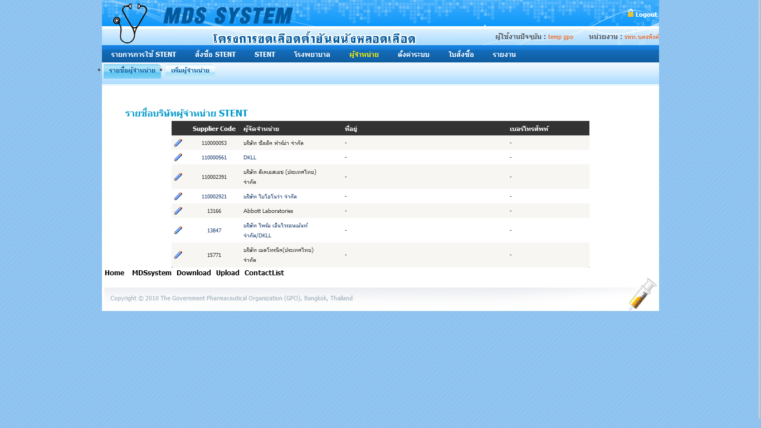Click the stethoscope logo icon

tap(130, 23)
